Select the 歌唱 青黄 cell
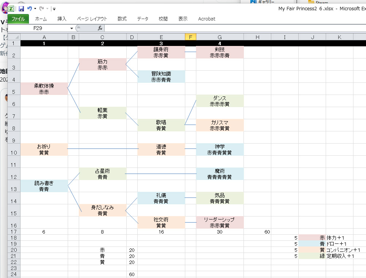Image resolution: width=366 pixels, height=278 pixels. point(161,125)
